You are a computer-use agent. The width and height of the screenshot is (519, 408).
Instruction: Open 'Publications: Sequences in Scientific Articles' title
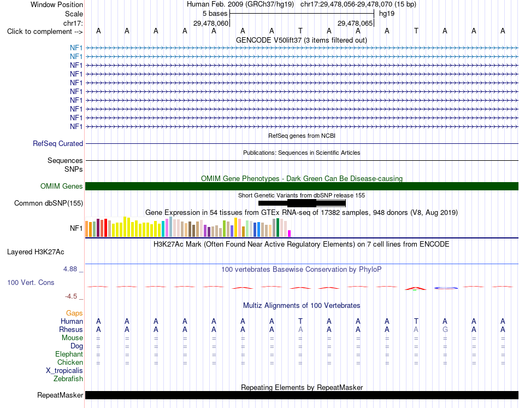pos(302,153)
